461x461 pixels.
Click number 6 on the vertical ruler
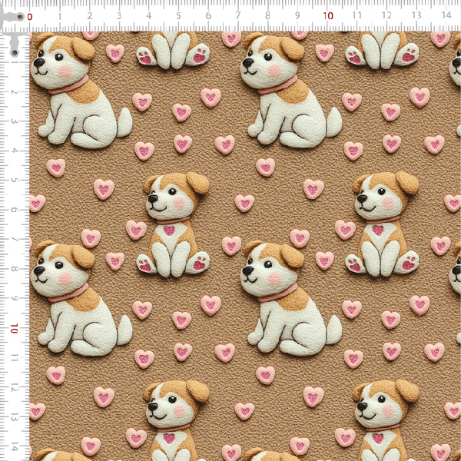(x=14, y=210)
